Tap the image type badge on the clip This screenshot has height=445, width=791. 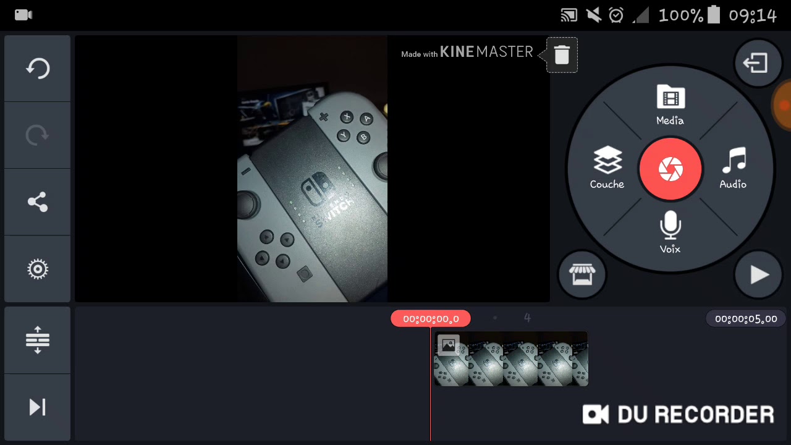[x=449, y=345]
